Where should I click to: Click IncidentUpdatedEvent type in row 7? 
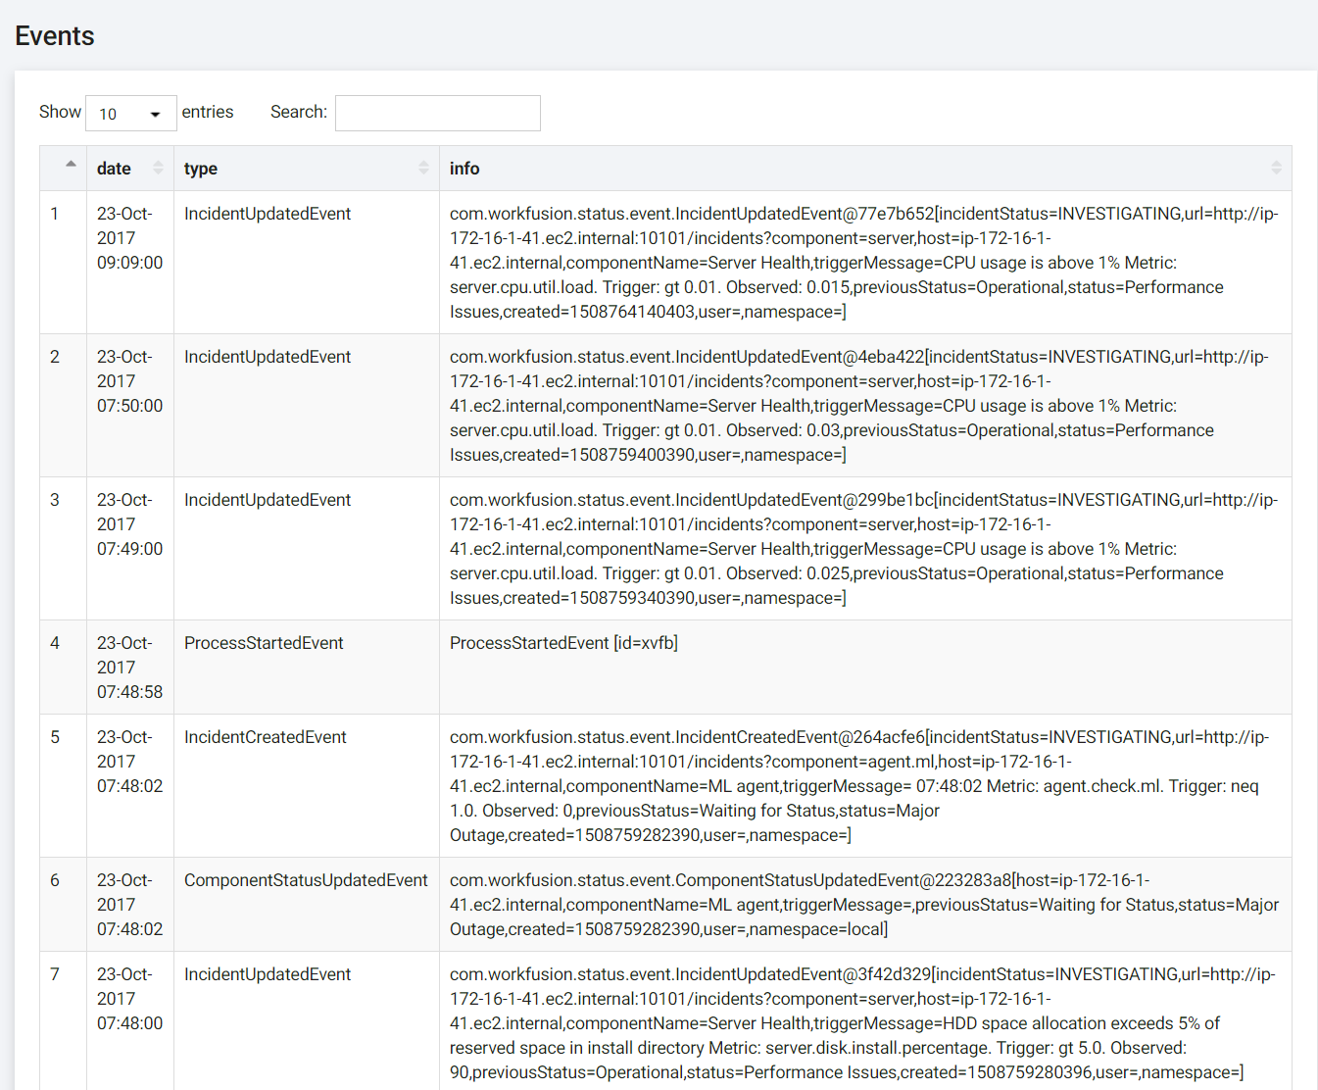point(268,974)
